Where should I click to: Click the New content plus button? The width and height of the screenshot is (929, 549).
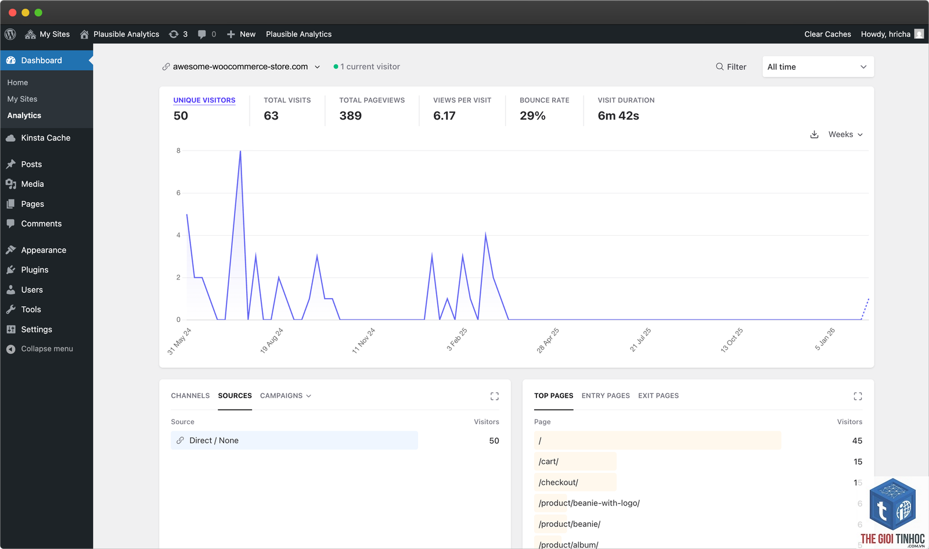click(x=241, y=34)
